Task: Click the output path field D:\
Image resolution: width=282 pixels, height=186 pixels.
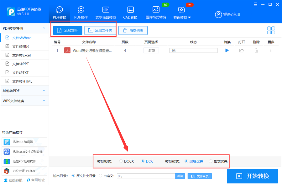Action: click(146, 176)
